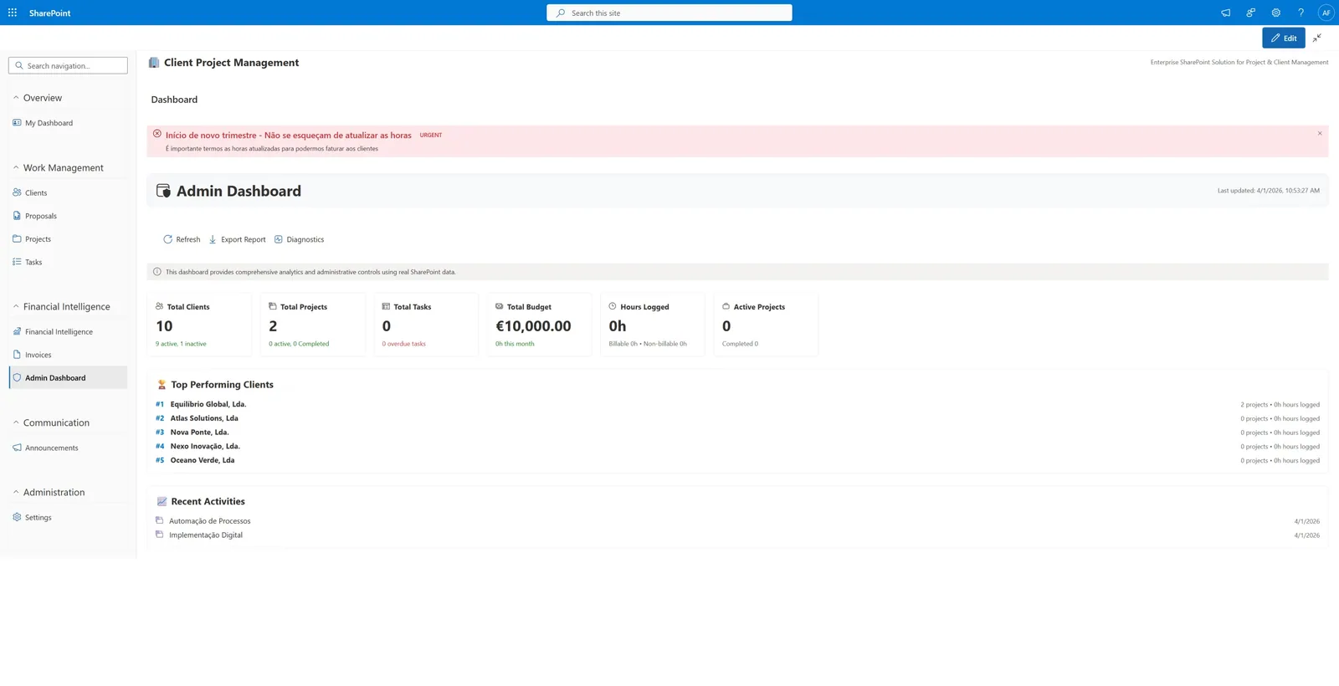Click the Refresh icon in dashboard toolbar
Image resolution: width=1339 pixels, height=686 pixels.
(x=167, y=239)
